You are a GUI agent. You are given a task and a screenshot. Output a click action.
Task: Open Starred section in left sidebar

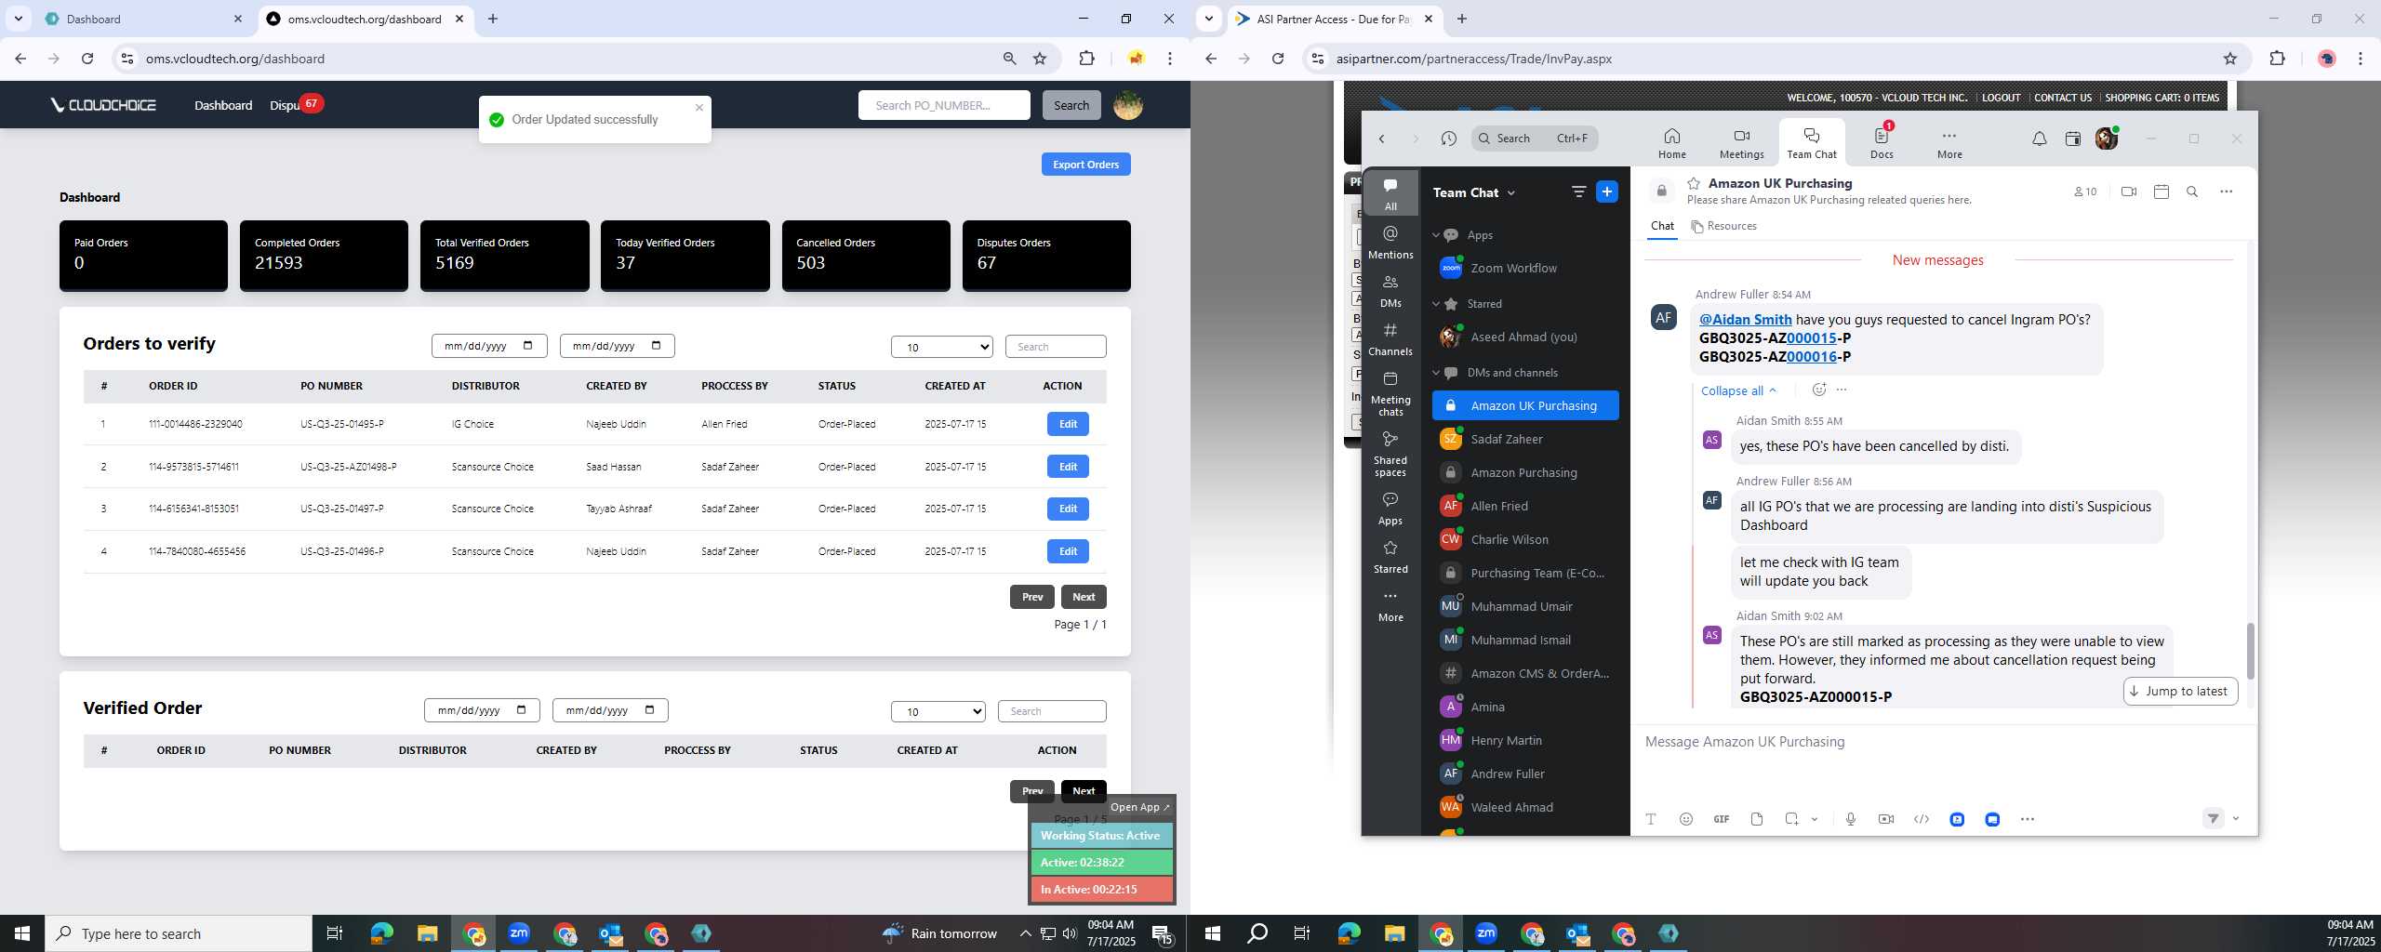point(1390,556)
